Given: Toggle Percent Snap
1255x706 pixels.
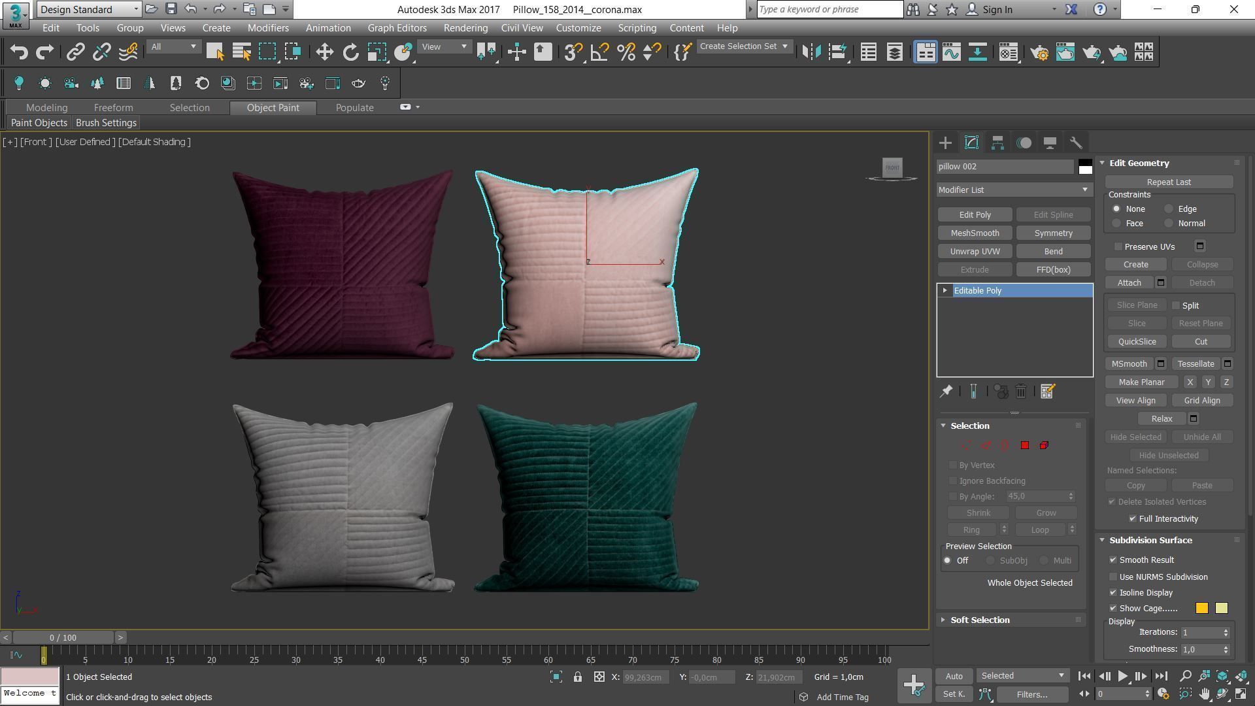Looking at the screenshot, I should [x=626, y=52].
